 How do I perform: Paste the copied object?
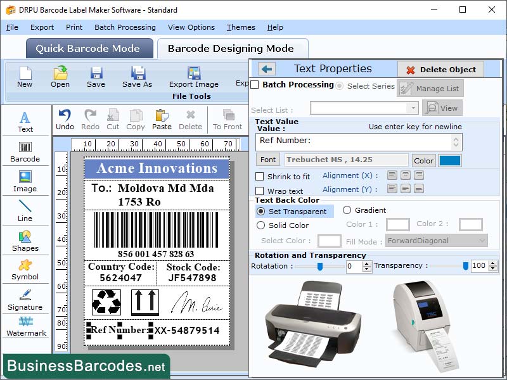[x=162, y=118]
